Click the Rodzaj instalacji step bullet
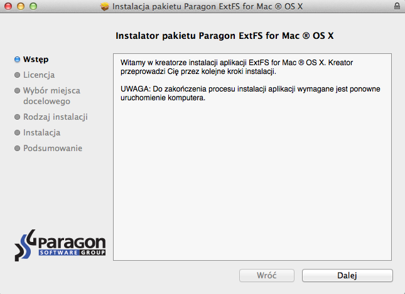Viewport: 405px width, 294px height. point(18,117)
